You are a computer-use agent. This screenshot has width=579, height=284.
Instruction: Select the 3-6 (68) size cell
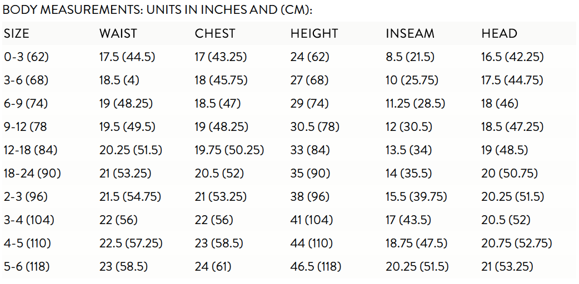(26, 80)
